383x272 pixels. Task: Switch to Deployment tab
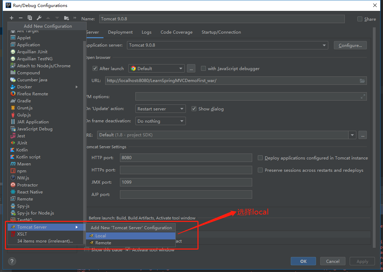(x=120, y=32)
